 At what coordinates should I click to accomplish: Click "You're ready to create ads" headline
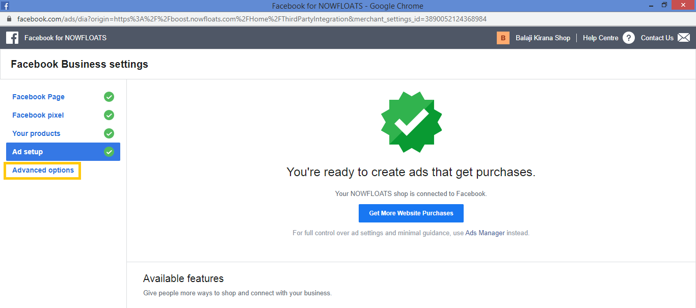click(x=411, y=172)
